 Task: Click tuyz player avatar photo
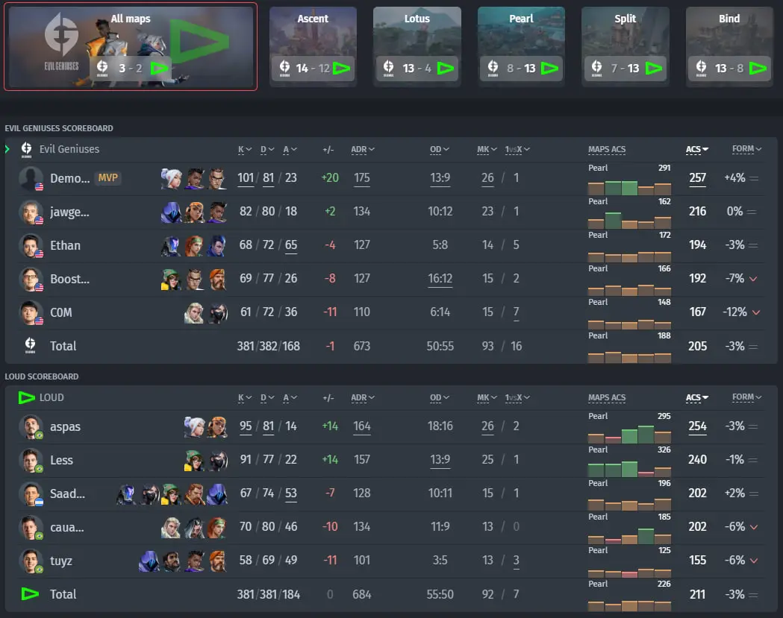tap(31, 561)
